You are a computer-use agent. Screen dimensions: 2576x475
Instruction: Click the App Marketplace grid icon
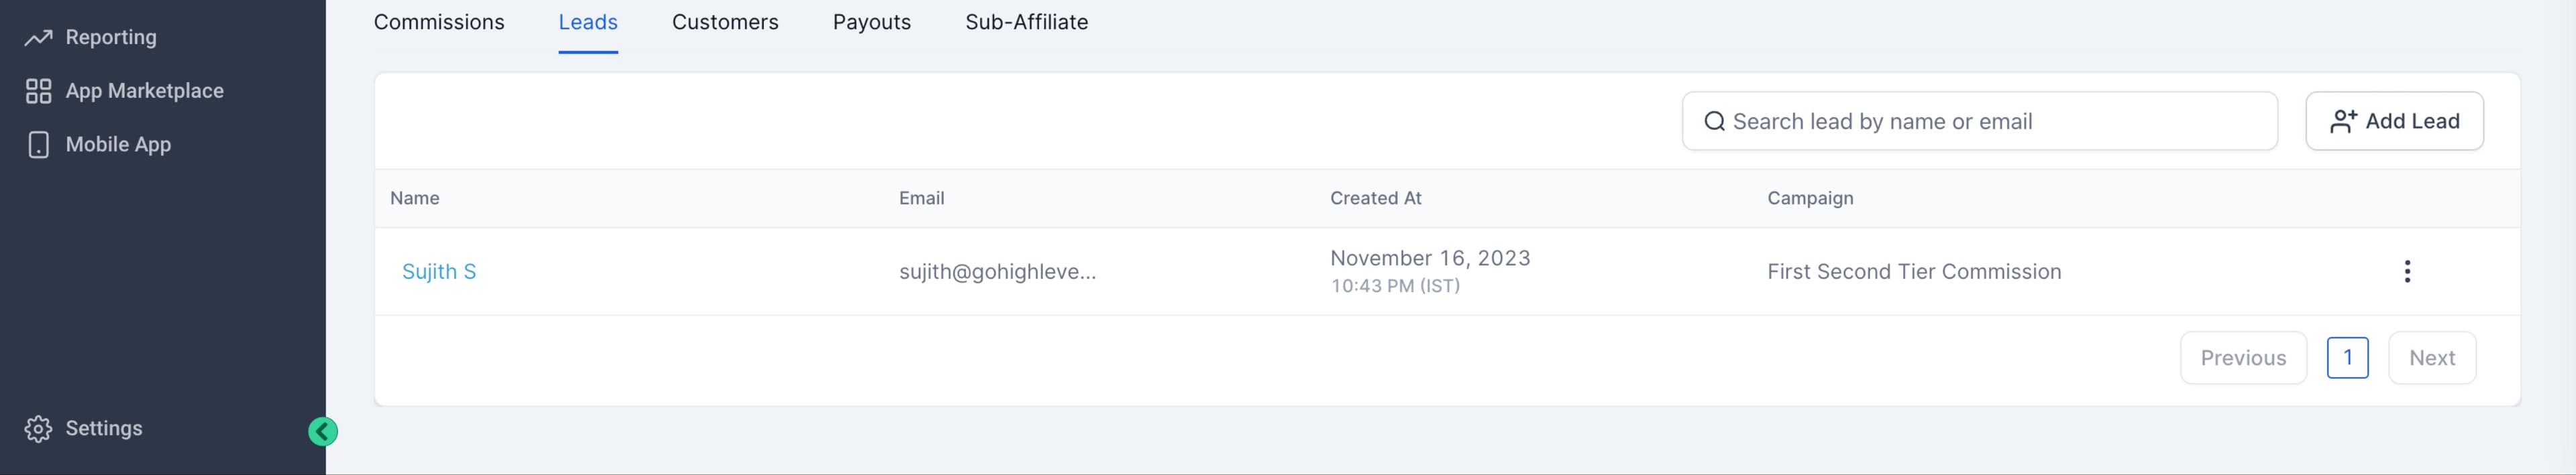38,91
